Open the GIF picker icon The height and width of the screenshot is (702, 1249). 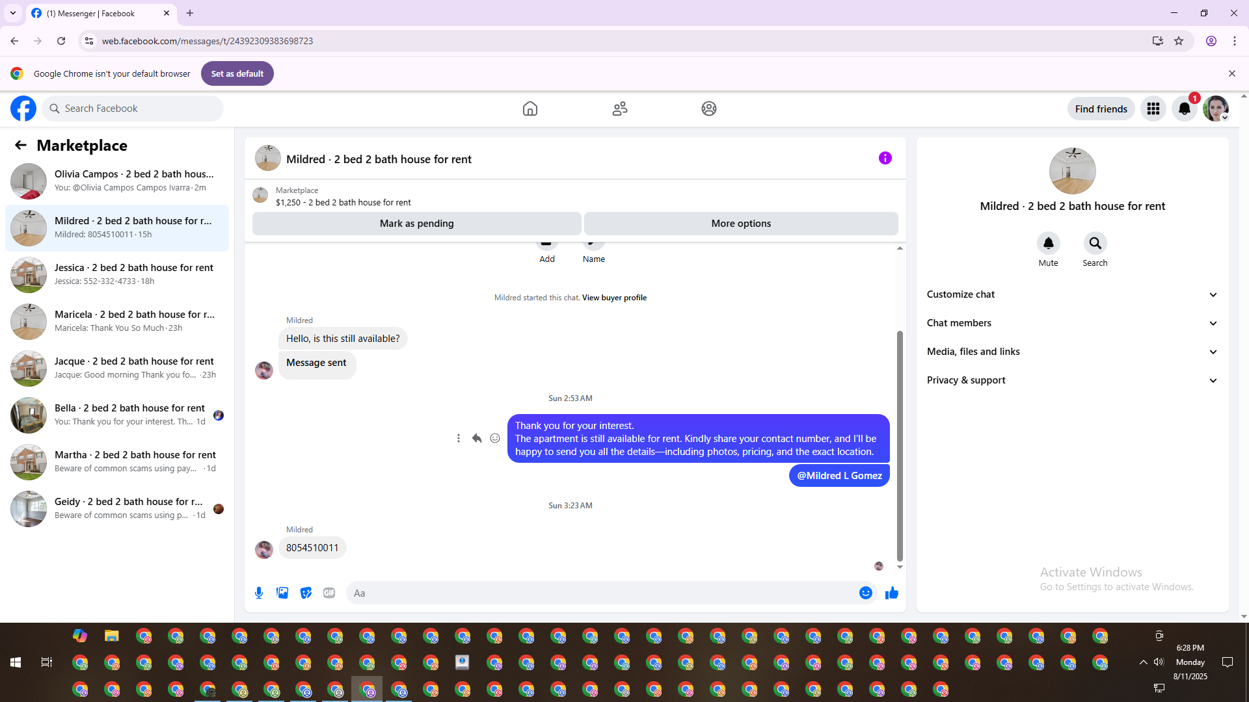coord(329,593)
